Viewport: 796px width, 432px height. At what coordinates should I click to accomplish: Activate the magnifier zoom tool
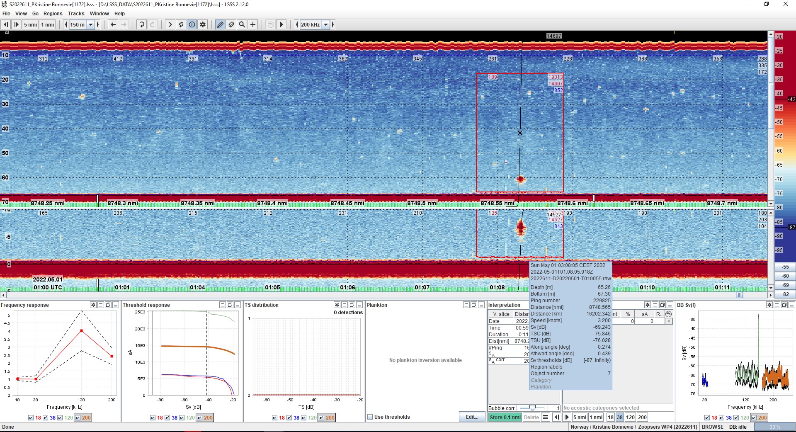pos(242,24)
